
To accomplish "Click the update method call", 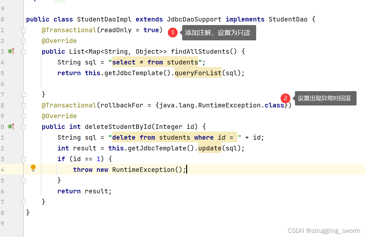I will click(x=210, y=148).
